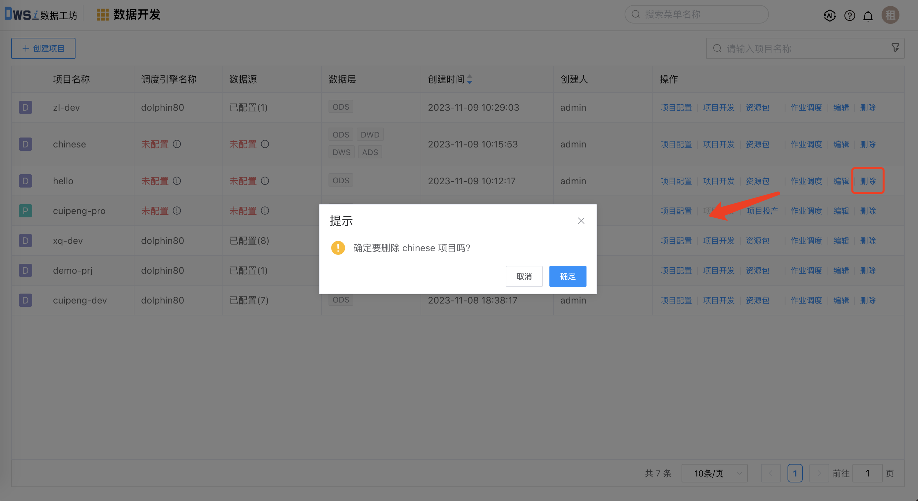
Task: Select page 1 in pagination
Action: click(x=795, y=473)
